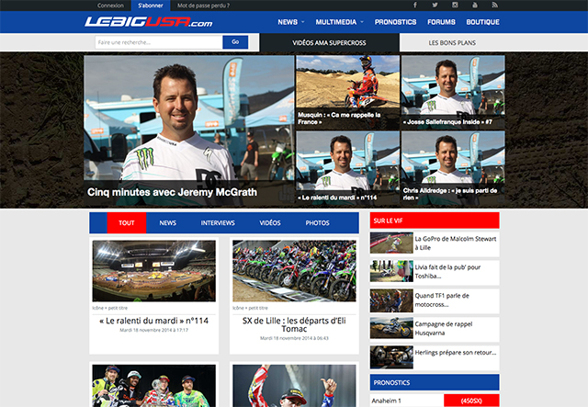Open the thumbs-up rider photo card
The height and width of the screenshot is (407, 588).
pyautogui.click(x=294, y=386)
